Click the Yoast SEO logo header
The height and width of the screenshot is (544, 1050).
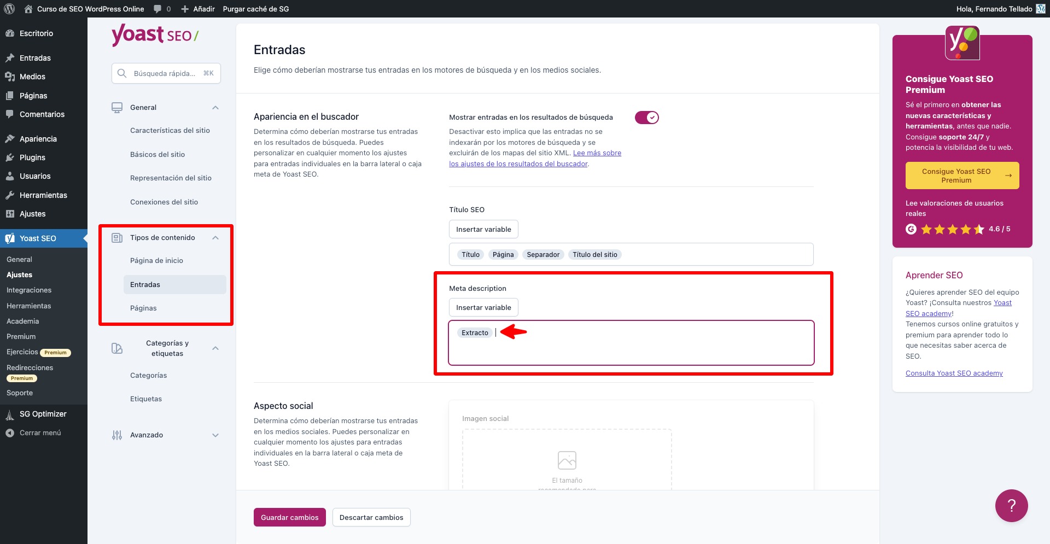(155, 35)
